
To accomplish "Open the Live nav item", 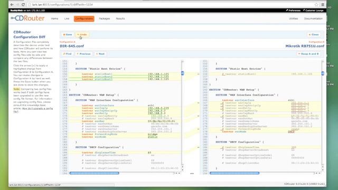I will pyautogui.click(x=67, y=18).
